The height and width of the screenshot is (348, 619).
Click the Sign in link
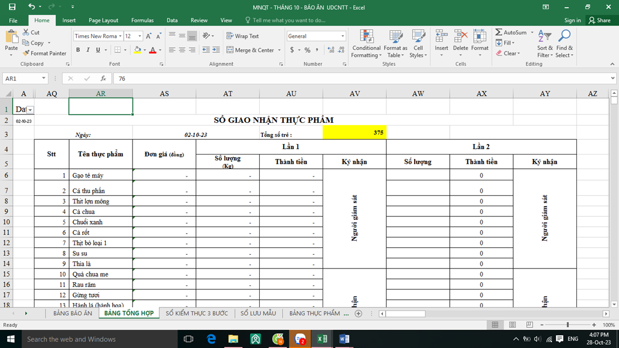[x=572, y=20]
